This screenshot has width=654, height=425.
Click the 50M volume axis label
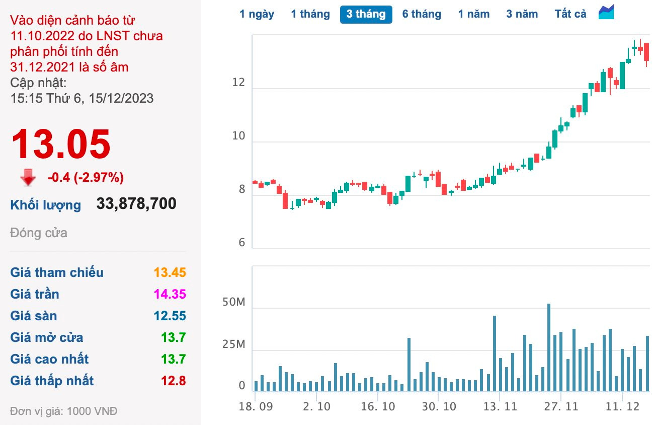233,303
